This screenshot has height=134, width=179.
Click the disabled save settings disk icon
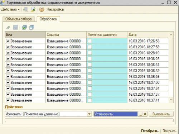click(15, 28)
